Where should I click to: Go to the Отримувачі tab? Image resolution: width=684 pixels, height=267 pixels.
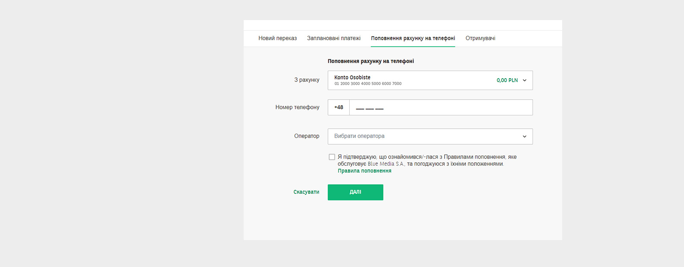480,38
